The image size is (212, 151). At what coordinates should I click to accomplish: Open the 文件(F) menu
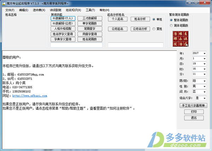tap(10, 10)
